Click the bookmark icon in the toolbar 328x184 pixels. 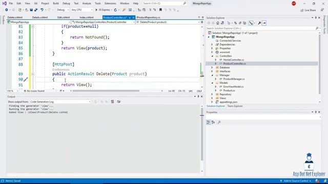point(160,10)
